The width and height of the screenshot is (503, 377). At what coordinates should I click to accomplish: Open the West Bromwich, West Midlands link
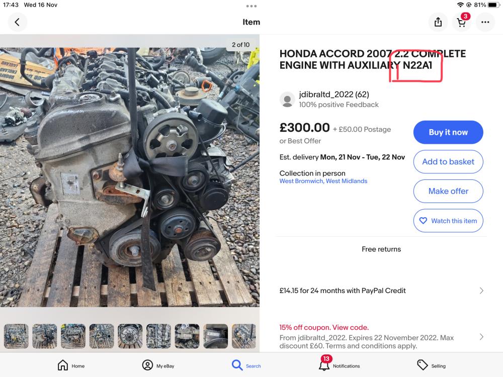[x=323, y=181]
